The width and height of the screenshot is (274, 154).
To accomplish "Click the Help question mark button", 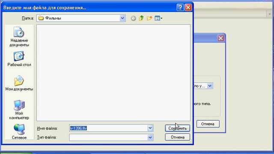I will pyautogui.click(x=180, y=8).
